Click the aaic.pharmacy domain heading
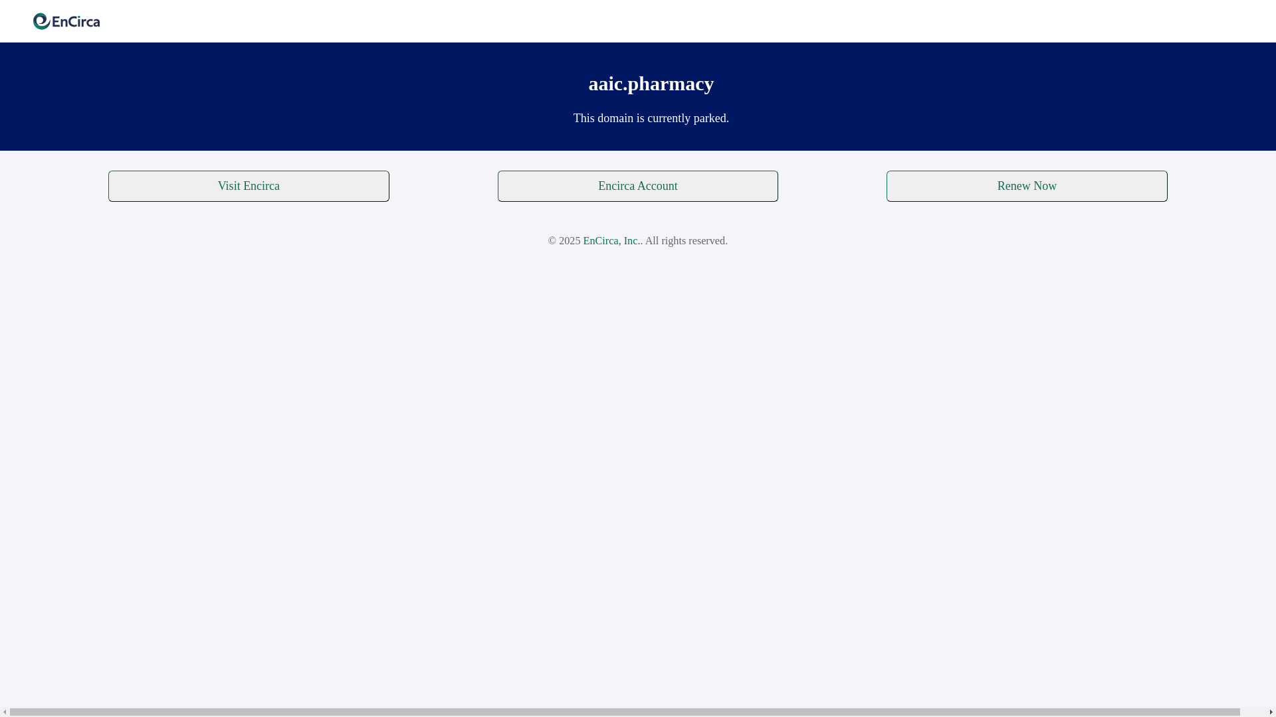 [x=651, y=84]
